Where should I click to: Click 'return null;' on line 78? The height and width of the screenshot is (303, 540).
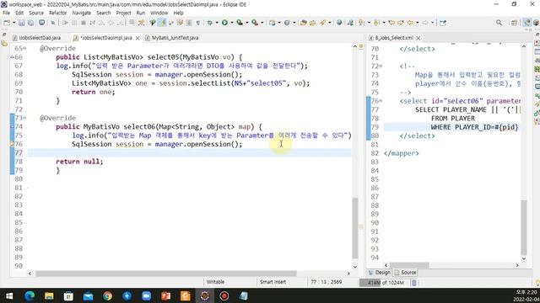(x=79, y=162)
